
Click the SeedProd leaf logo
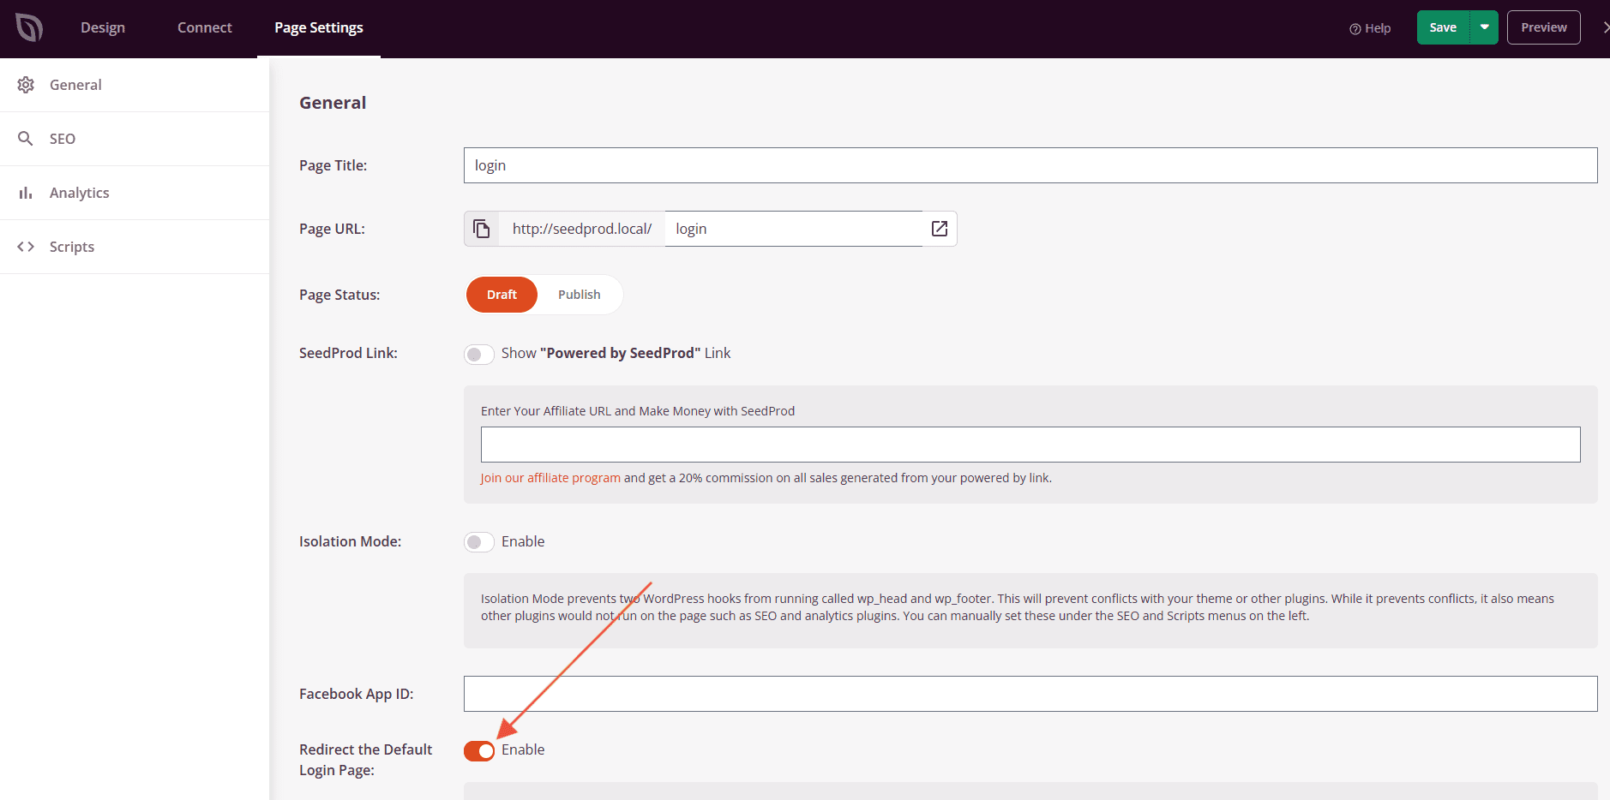click(29, 28)
